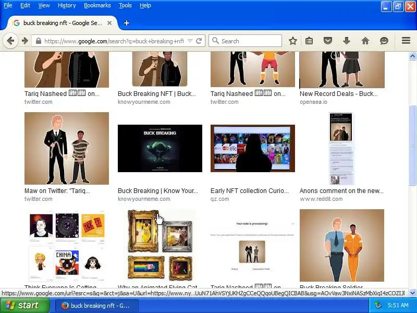Click the magnifier icon in the search box
This screenshot has height=313, width=417.
pos(215,41)
